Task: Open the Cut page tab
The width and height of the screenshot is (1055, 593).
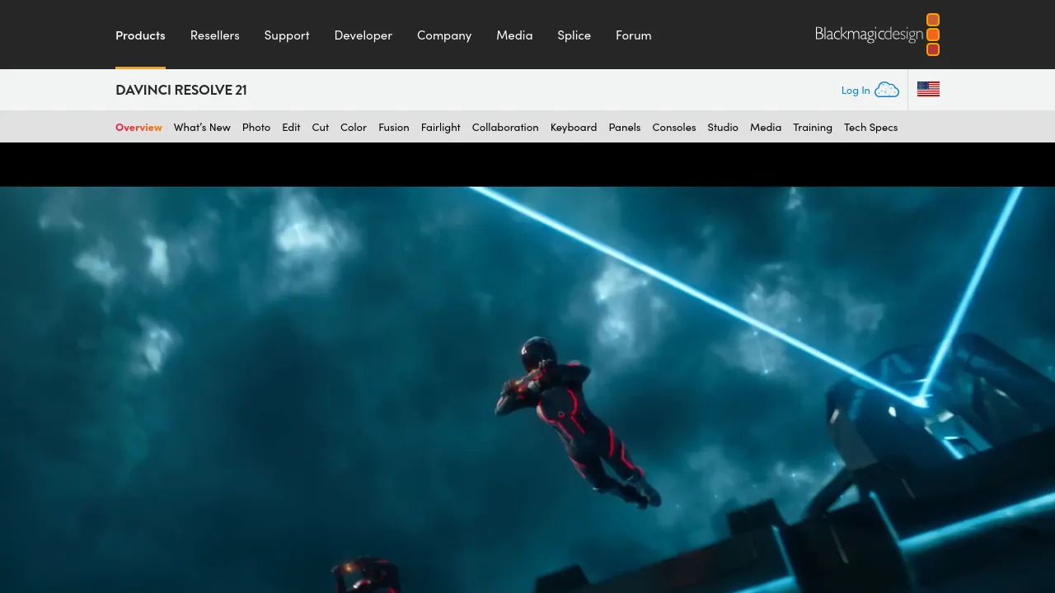Action: pos(321,128)
